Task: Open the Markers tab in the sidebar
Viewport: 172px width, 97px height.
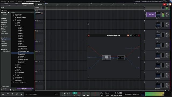Action: [x=25, y=5]
